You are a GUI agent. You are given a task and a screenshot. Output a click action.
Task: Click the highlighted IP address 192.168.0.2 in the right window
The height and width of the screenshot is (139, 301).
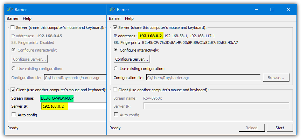[x=151, y=36]
